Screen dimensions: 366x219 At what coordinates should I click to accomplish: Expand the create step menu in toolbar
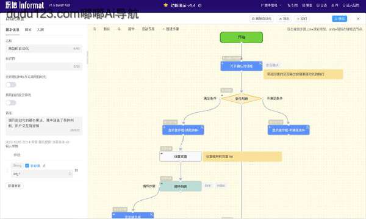click(x=171, y=29)
